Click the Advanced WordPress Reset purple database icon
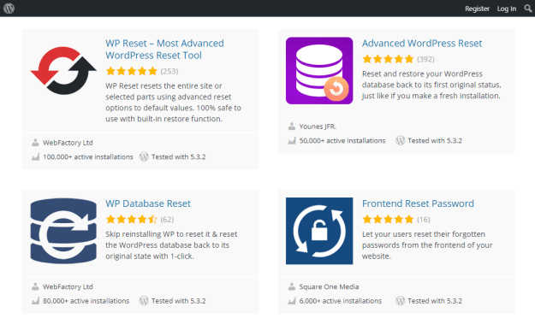 [319, 71]
